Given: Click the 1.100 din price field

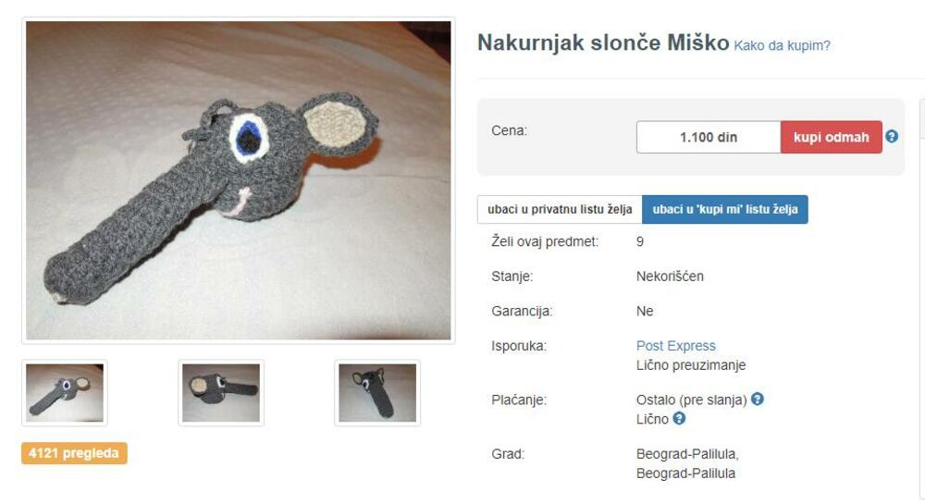Looking at the screenshot, I should (x=709, y=138).
